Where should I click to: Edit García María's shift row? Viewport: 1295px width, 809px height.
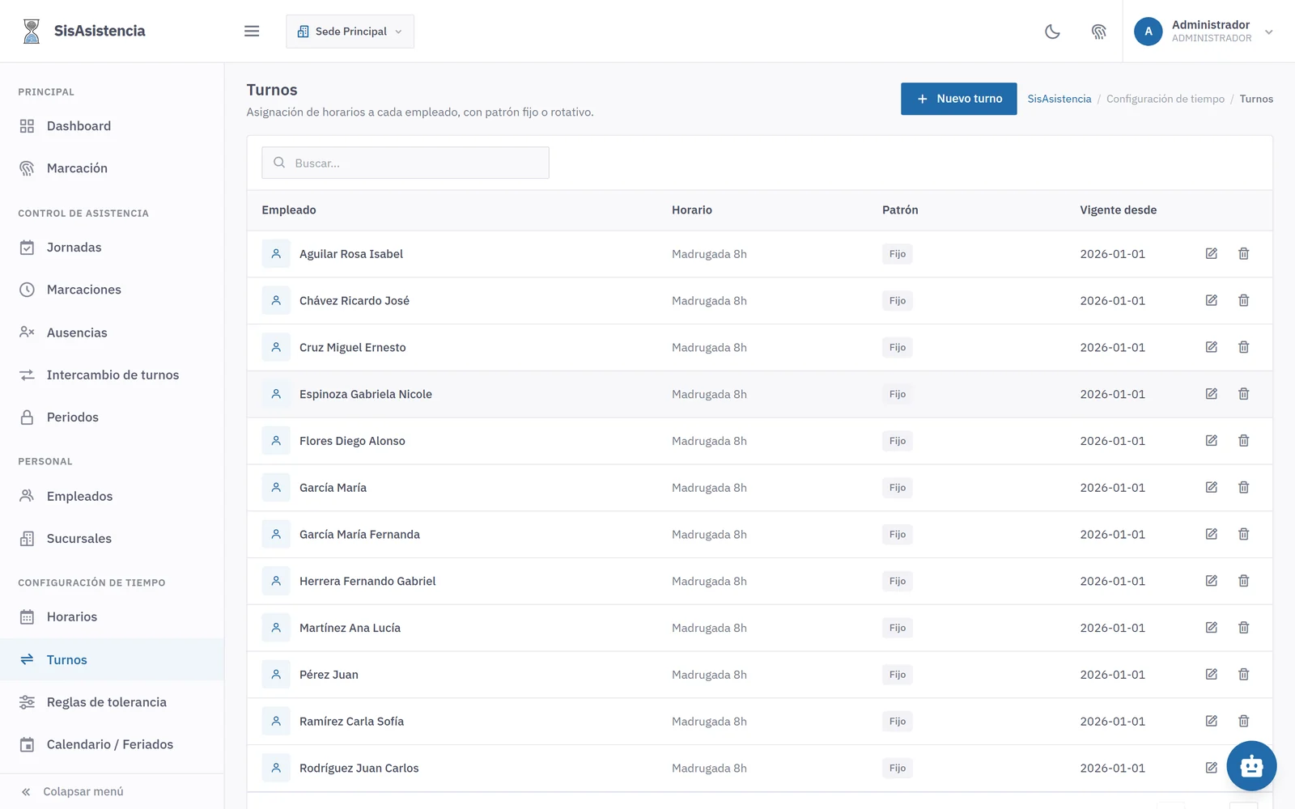1211,488
